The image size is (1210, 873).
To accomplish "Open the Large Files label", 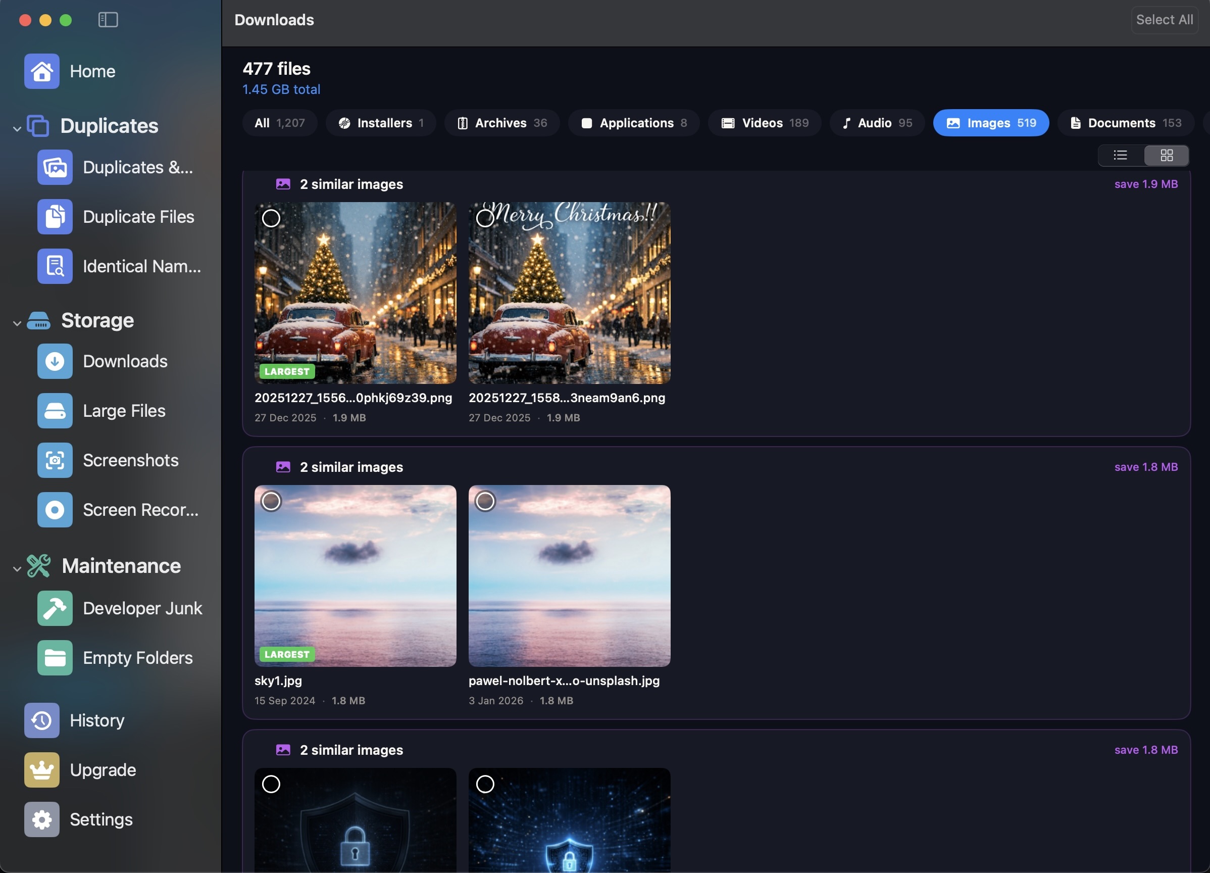I will point(124,411).
